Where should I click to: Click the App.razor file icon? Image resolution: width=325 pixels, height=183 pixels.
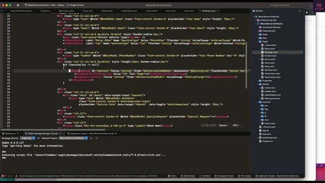[261, 134]
